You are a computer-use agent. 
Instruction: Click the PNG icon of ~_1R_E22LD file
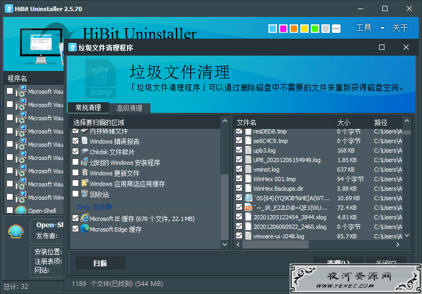248,207
